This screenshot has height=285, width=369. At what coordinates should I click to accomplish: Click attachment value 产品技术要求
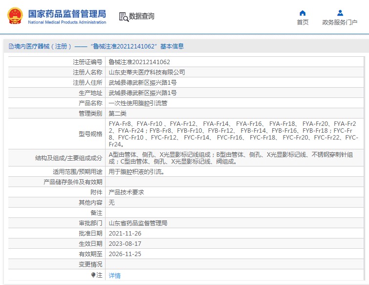coord(127,192)
